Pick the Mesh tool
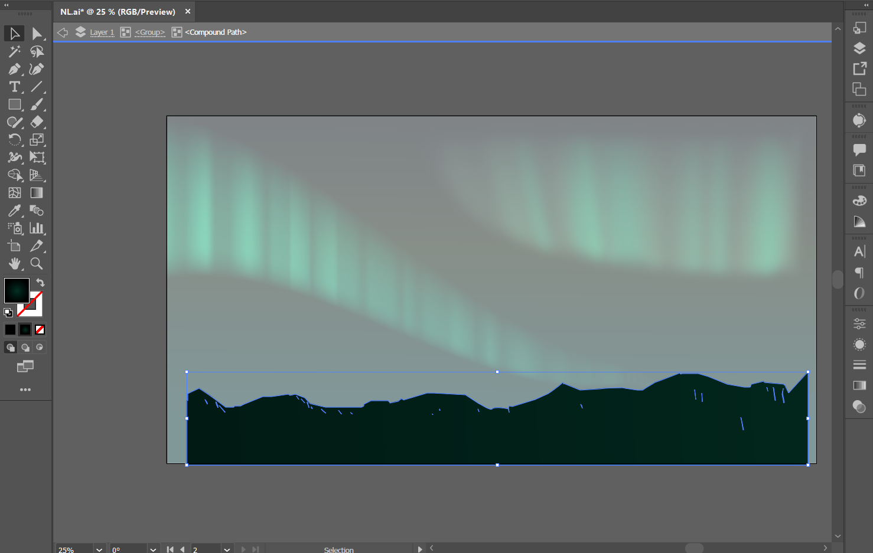The width and height of the screenshot is (873, 553). click(15, 193)
